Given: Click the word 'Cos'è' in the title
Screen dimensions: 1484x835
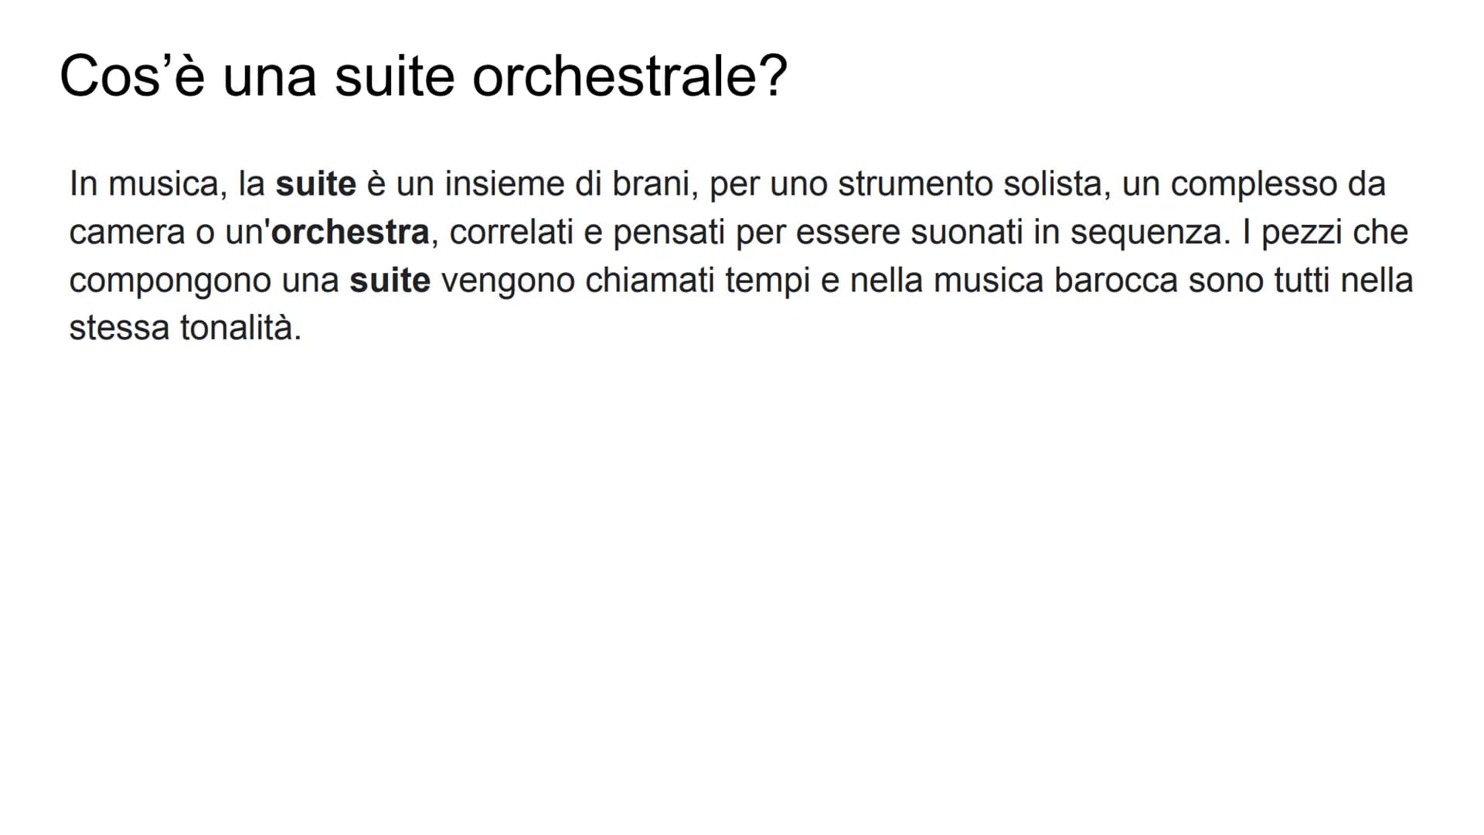Looking at the screenshot, I should (132, 77).
